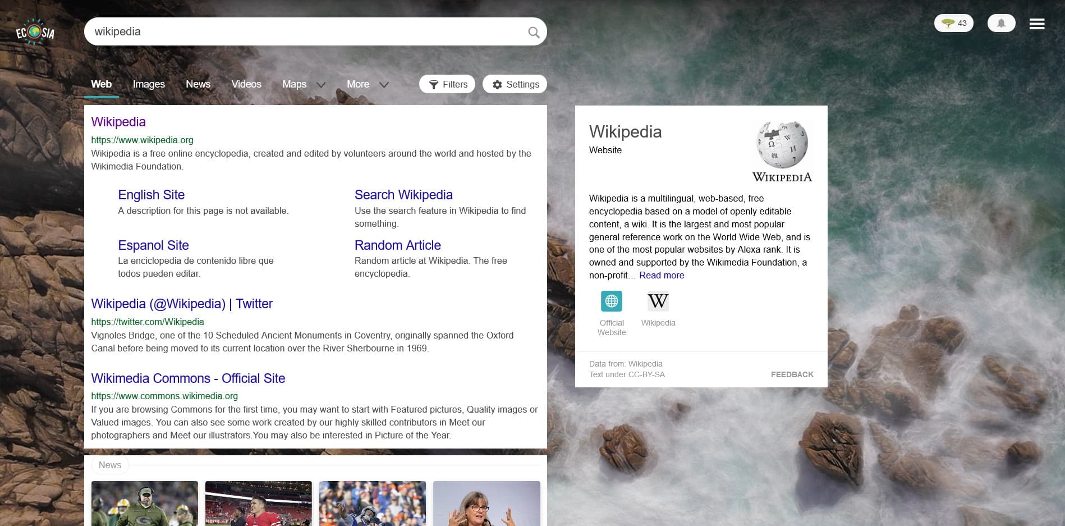Click the News section label

click(x=110, y=465)
